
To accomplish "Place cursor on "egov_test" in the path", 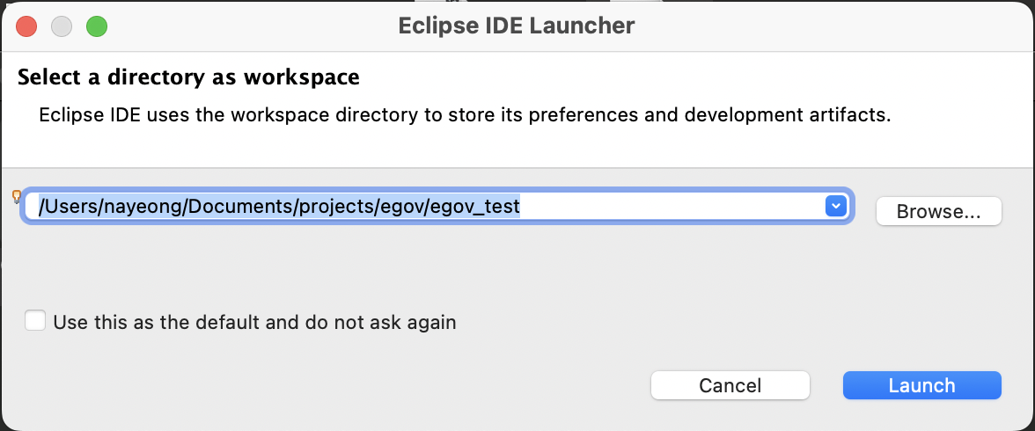I will point(474,208).
